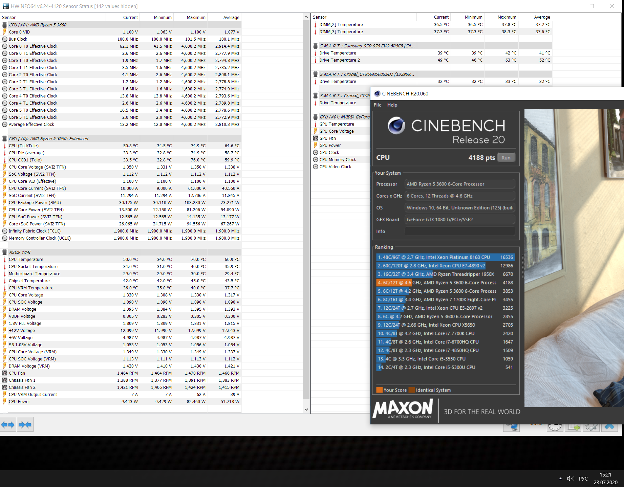Viewport: 624px width, 487px height.
Task: Show hidden tray icons with the up chevron
Action: [560, 479]
